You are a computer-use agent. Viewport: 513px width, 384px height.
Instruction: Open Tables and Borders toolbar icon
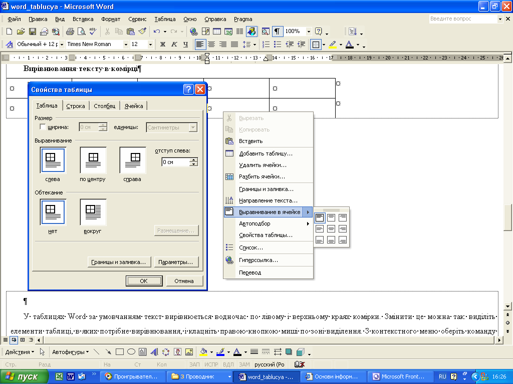[x=205, y=31]
